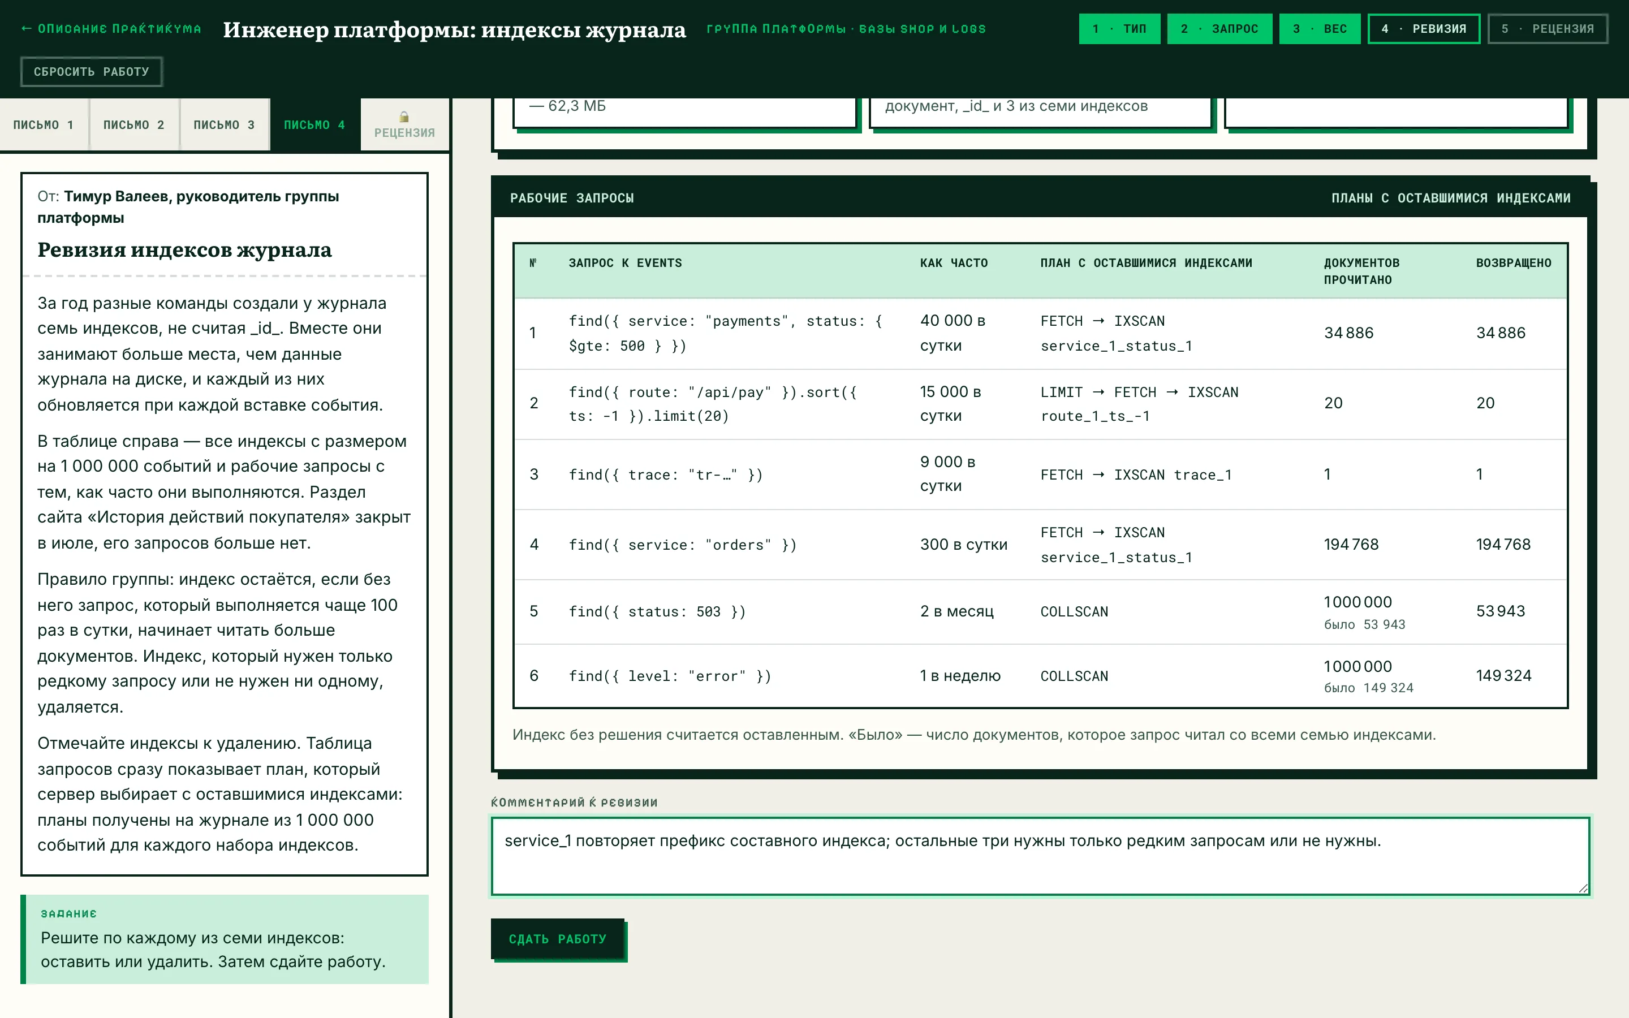Open the «Письмо 1» tab
The height and width of the screenshot is (1018, 1629).
click(x=44, y=125)
